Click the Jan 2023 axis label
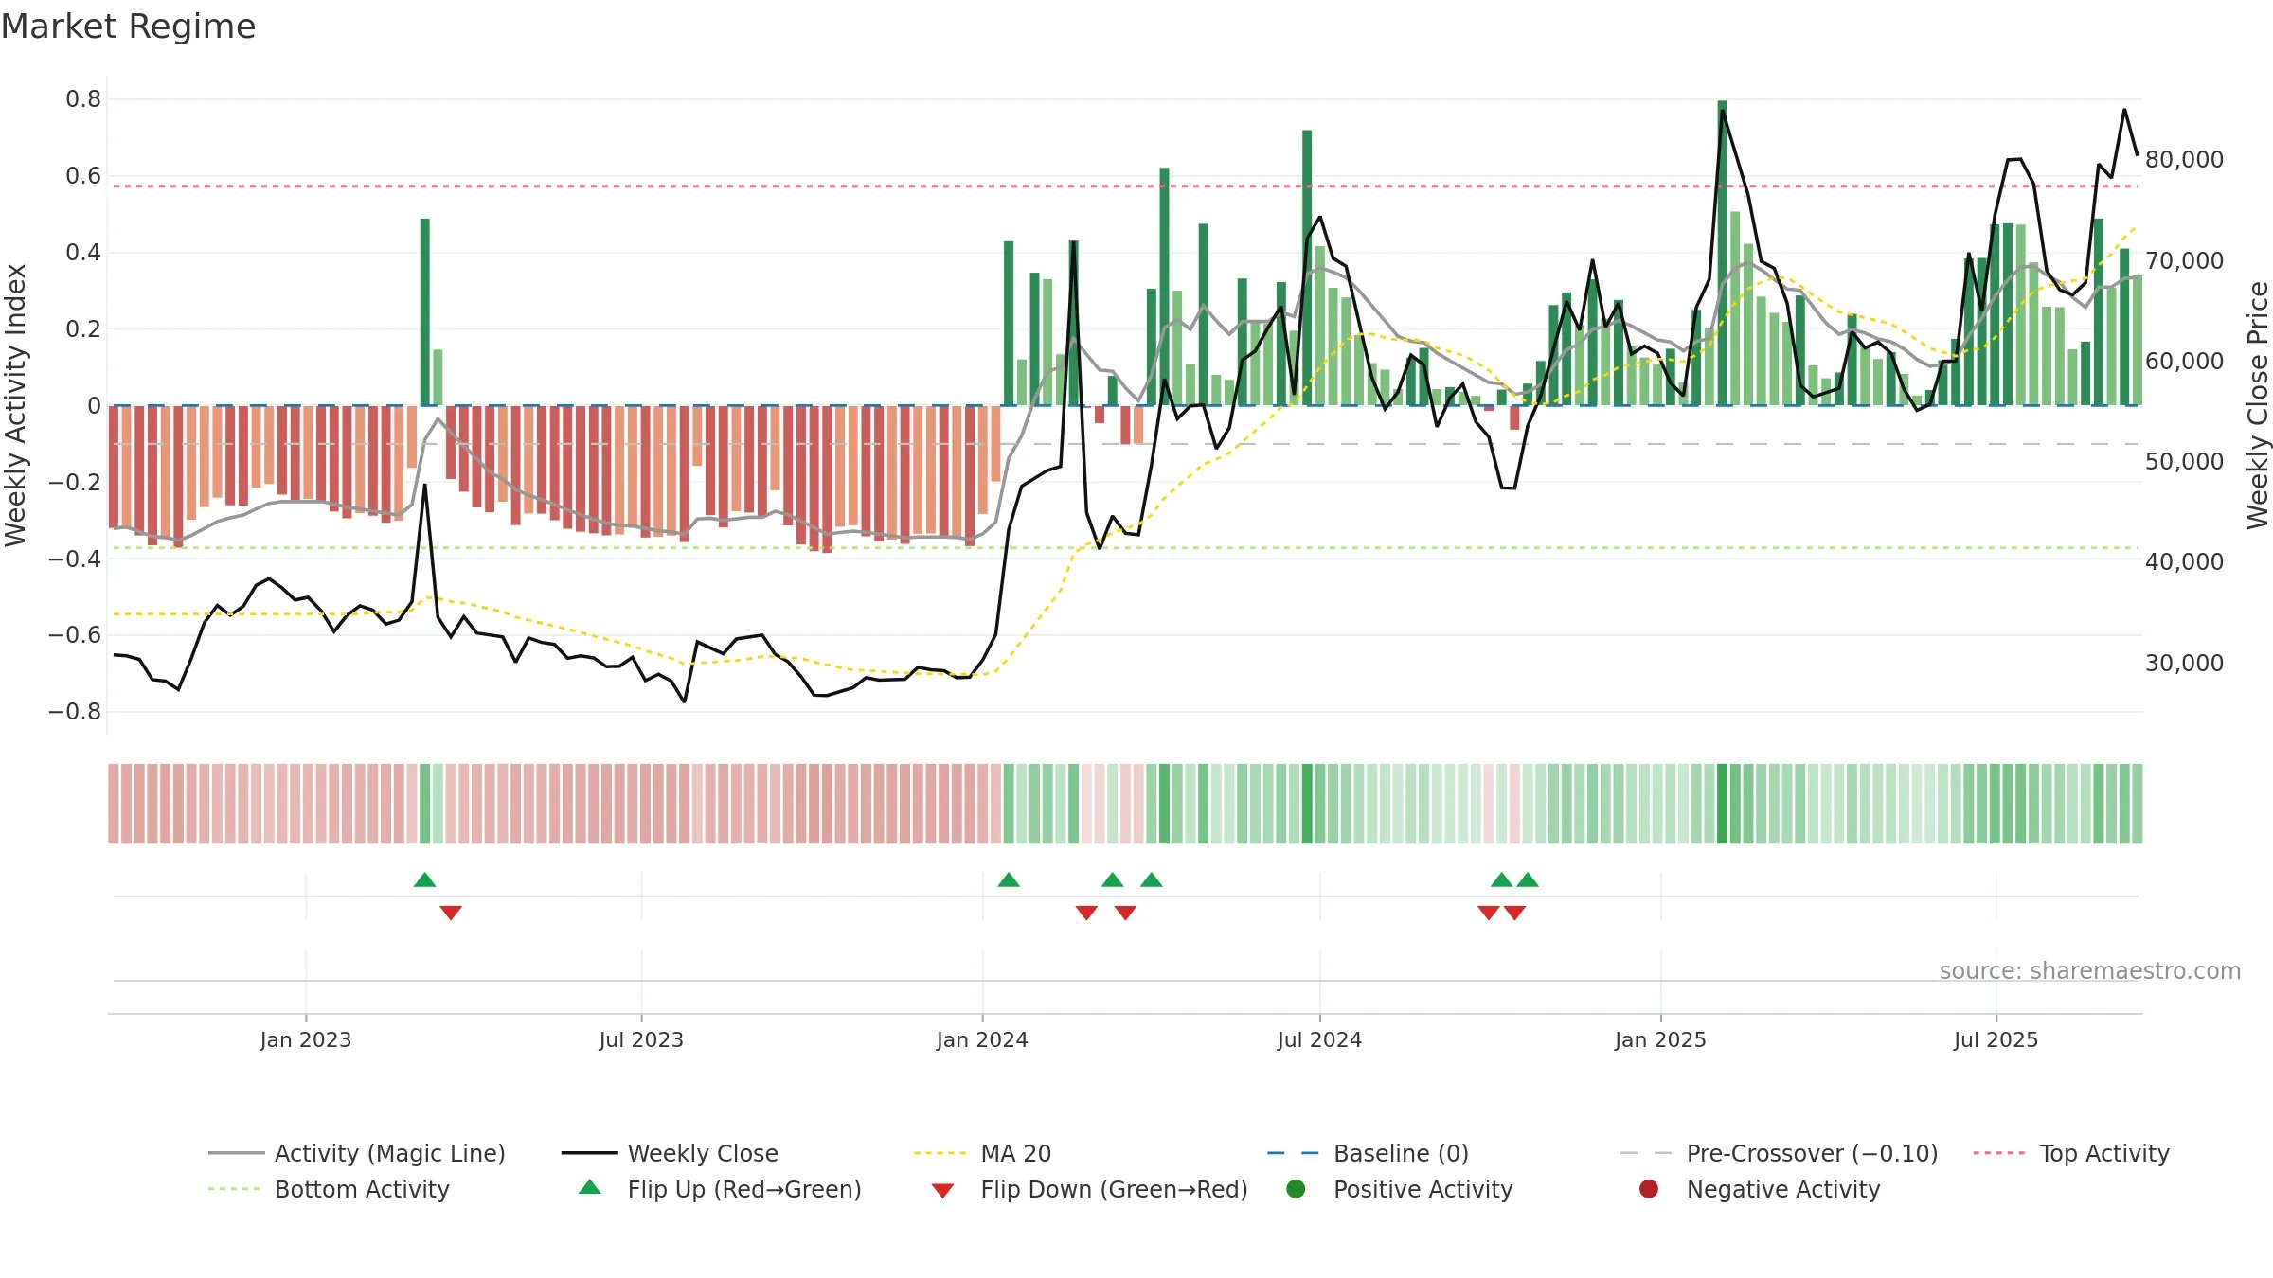2273x1278 pixels. [306, 1039]
